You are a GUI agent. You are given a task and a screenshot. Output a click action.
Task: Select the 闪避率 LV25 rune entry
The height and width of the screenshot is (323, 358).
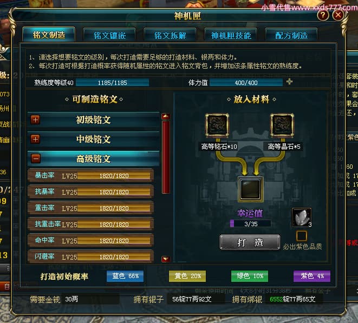pos(90,256)
